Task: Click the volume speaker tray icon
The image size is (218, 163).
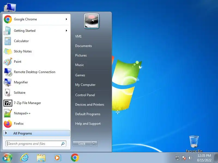Action: pos(190,158)
